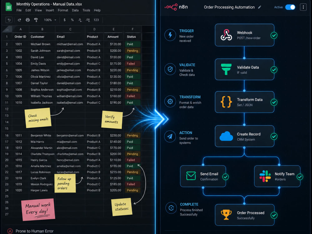The width and height of the screenshot is (312, 234).
Task: Click the Action paper plane icon
Action: (170, 137)
